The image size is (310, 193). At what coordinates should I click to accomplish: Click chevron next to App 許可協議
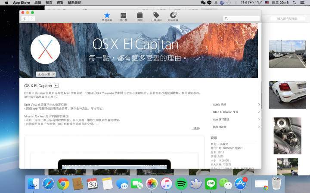point(259,119)
